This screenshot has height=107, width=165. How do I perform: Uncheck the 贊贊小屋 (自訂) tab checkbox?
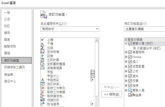(130, 43)
